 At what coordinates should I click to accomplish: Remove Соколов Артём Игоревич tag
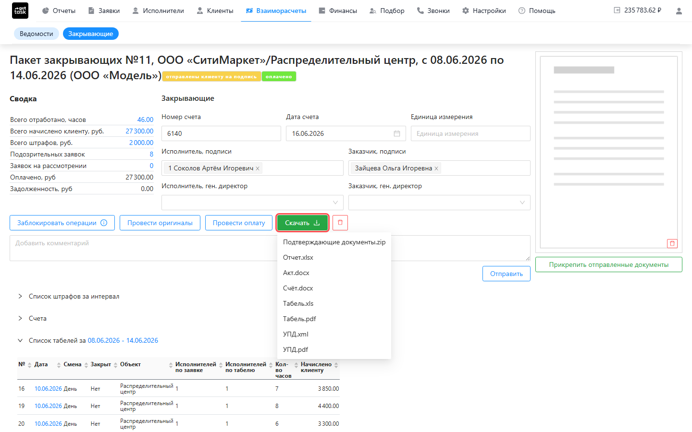coord(258,168)
